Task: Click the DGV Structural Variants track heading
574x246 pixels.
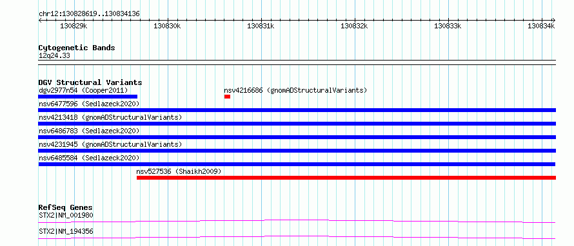Action: [90, 82]
